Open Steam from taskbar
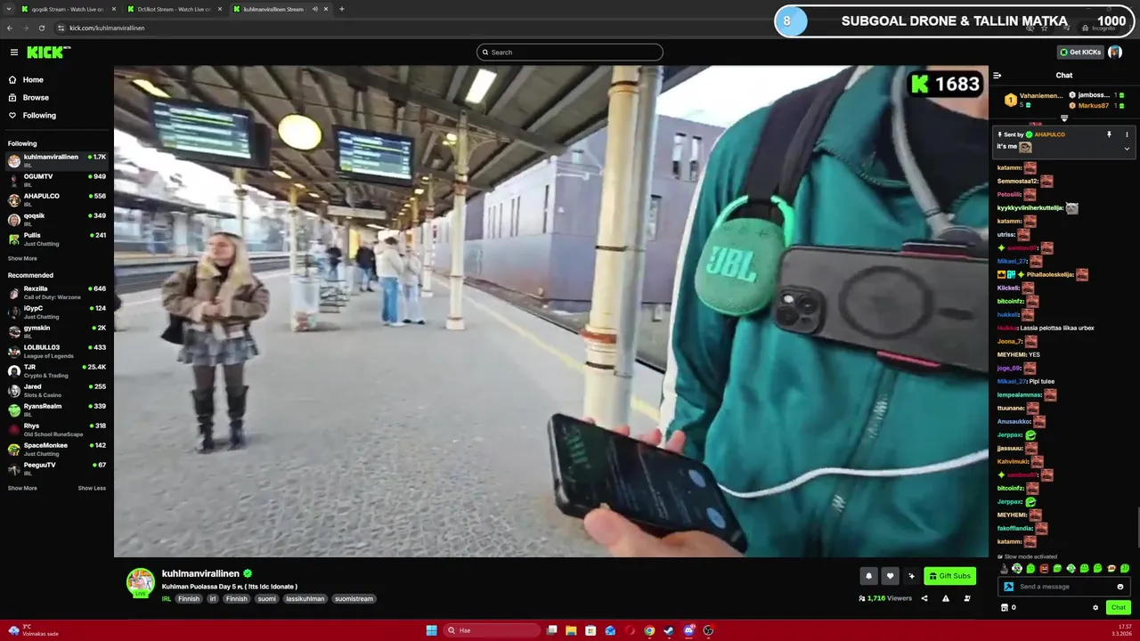This screenshot has width=1140, height=641. click(x=669, y=630)
